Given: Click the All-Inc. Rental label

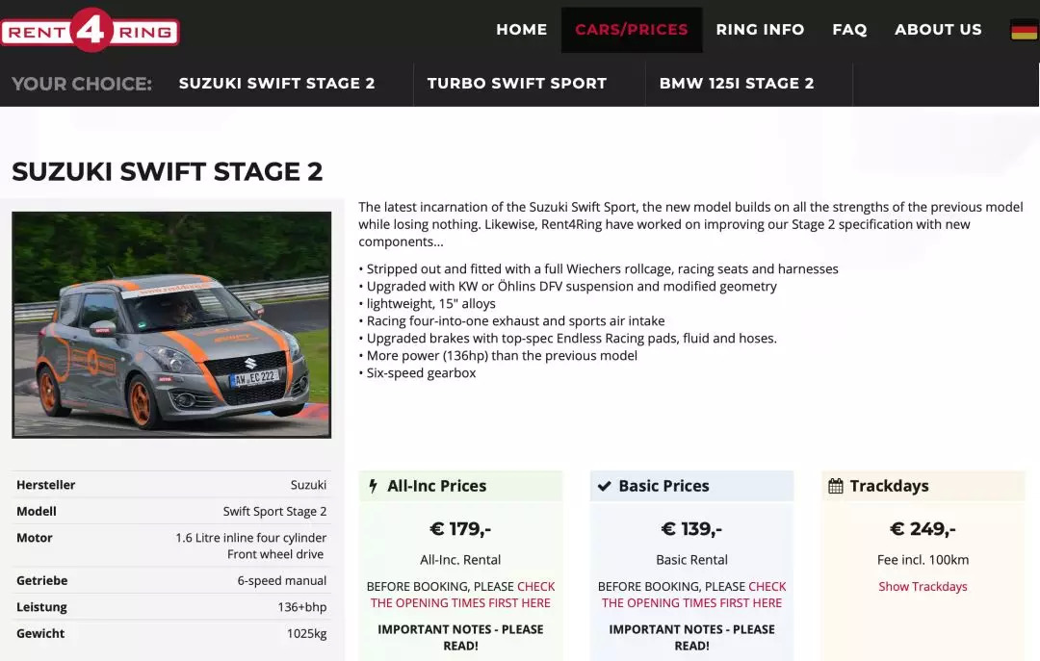Looking at the screenshot, I should pyautogui.click(x=460, y=560).
